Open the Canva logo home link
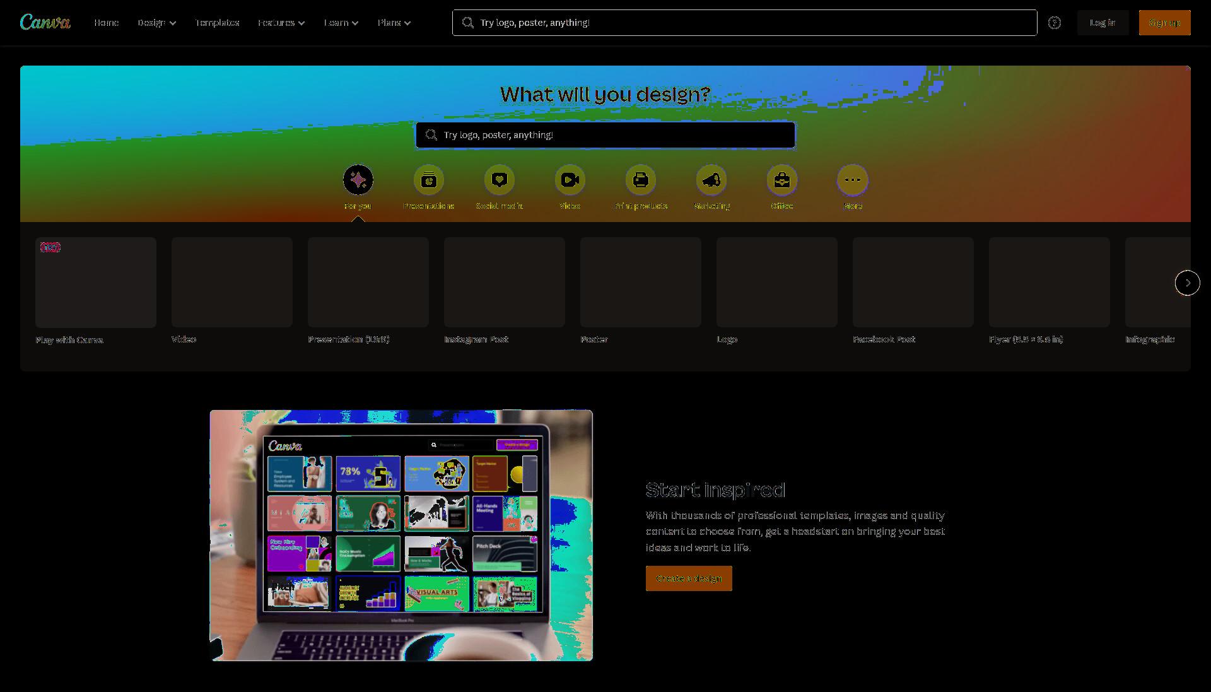The image size is (1211, 692). 45,23
